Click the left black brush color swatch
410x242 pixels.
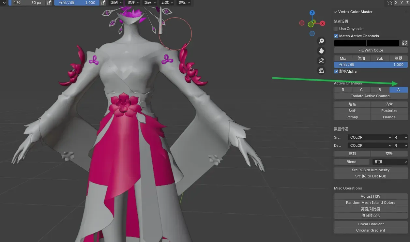350,43
